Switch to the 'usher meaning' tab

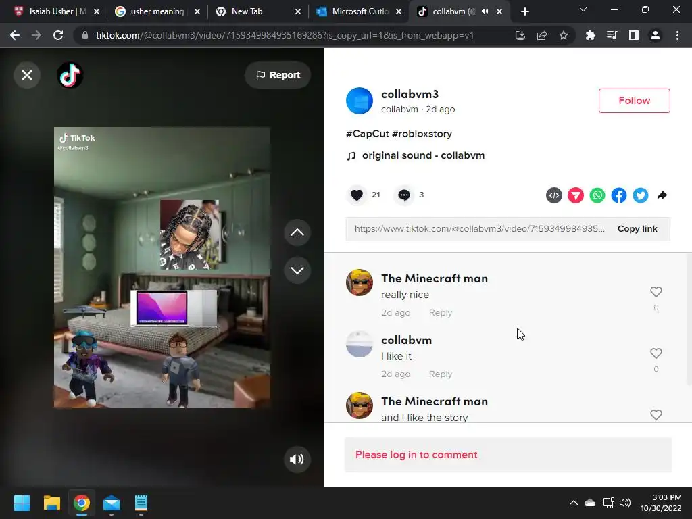pos(157,11)
